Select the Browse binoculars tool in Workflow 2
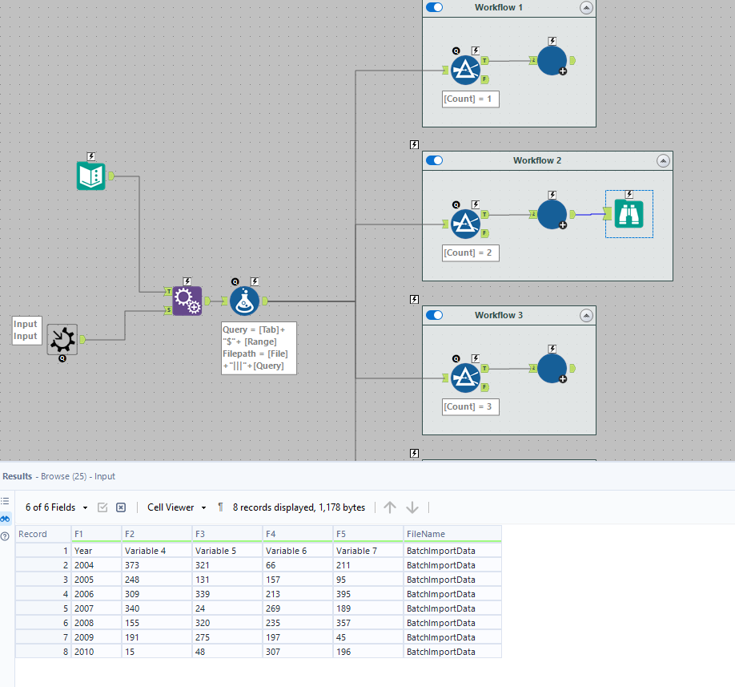 tap(629, 214)
